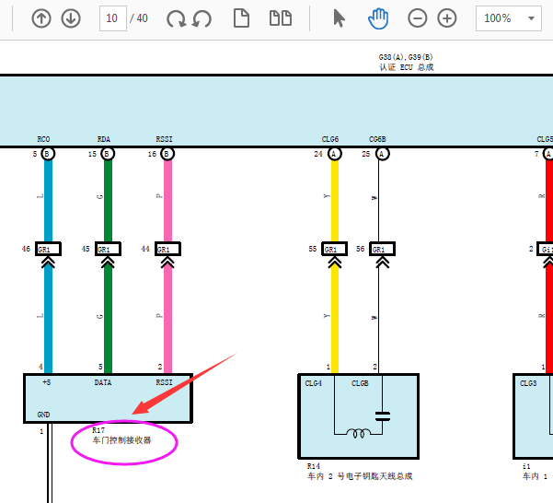Rotate the document clockwise

pos(177,18)
